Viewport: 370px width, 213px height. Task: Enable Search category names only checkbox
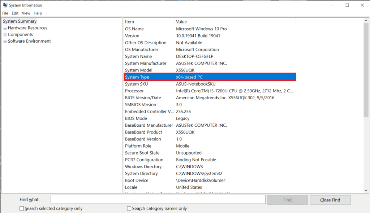129,208
